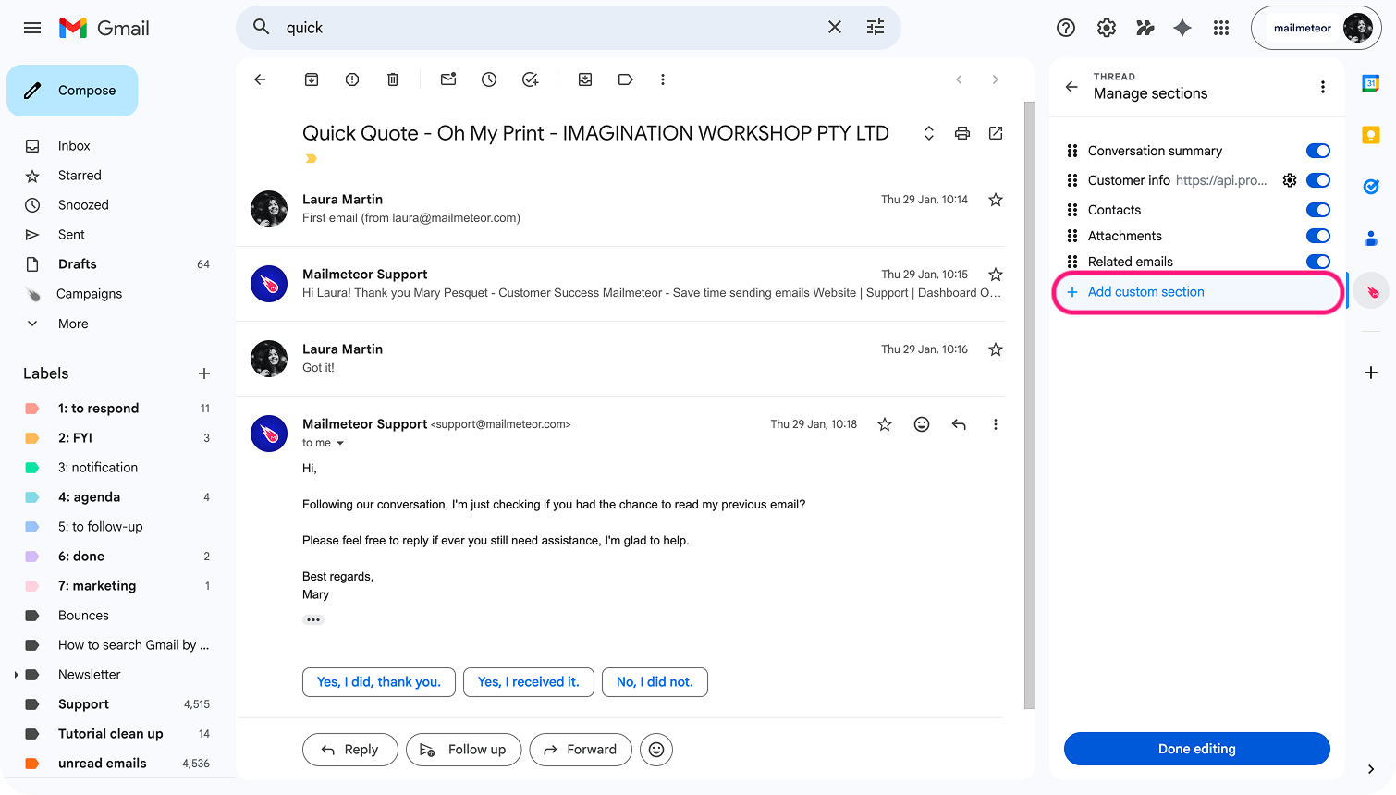Click inside the search field

[555, 28]
